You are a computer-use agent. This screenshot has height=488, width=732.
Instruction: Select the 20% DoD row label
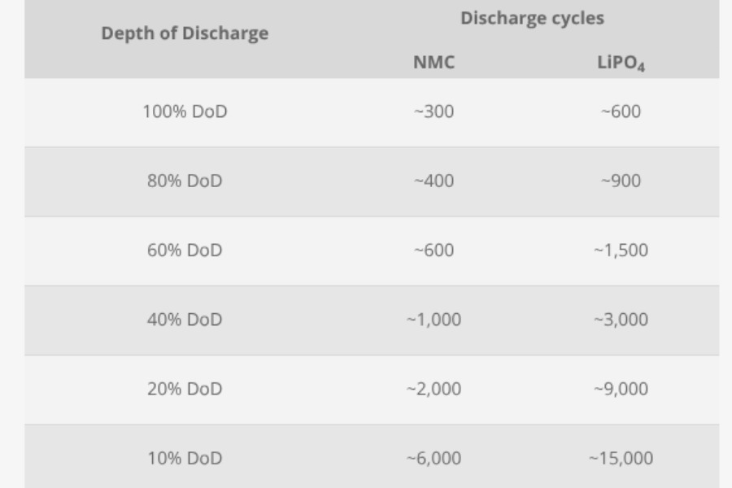pos(185,389)
